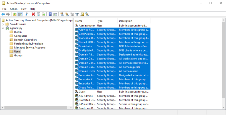Click the Cut scissors toolbar icon
226x115 pixels.
click(26, 14)
